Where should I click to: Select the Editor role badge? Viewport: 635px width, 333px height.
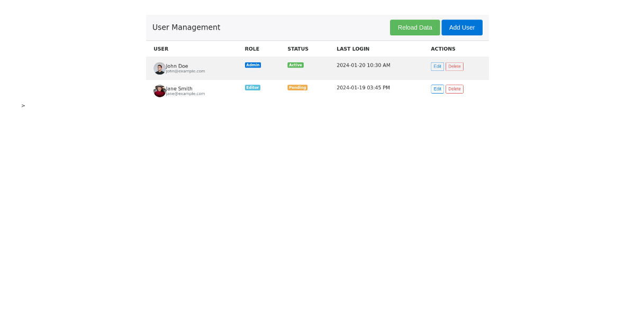click(252, 87)
